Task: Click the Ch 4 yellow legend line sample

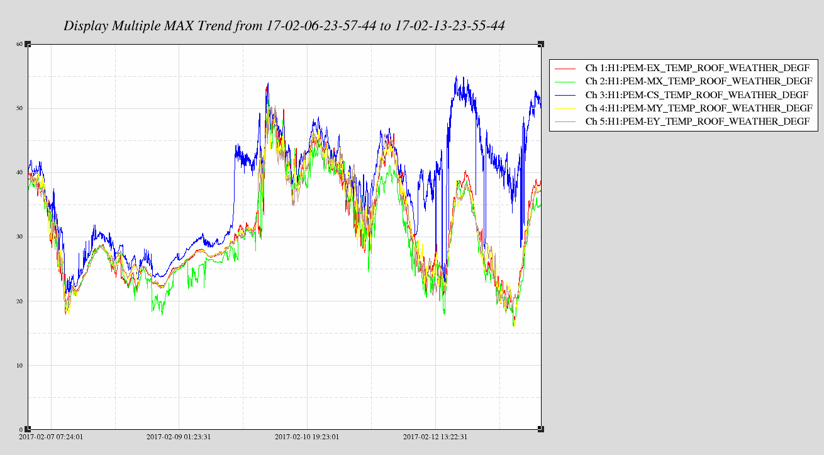Action: [x=566, y=108]
